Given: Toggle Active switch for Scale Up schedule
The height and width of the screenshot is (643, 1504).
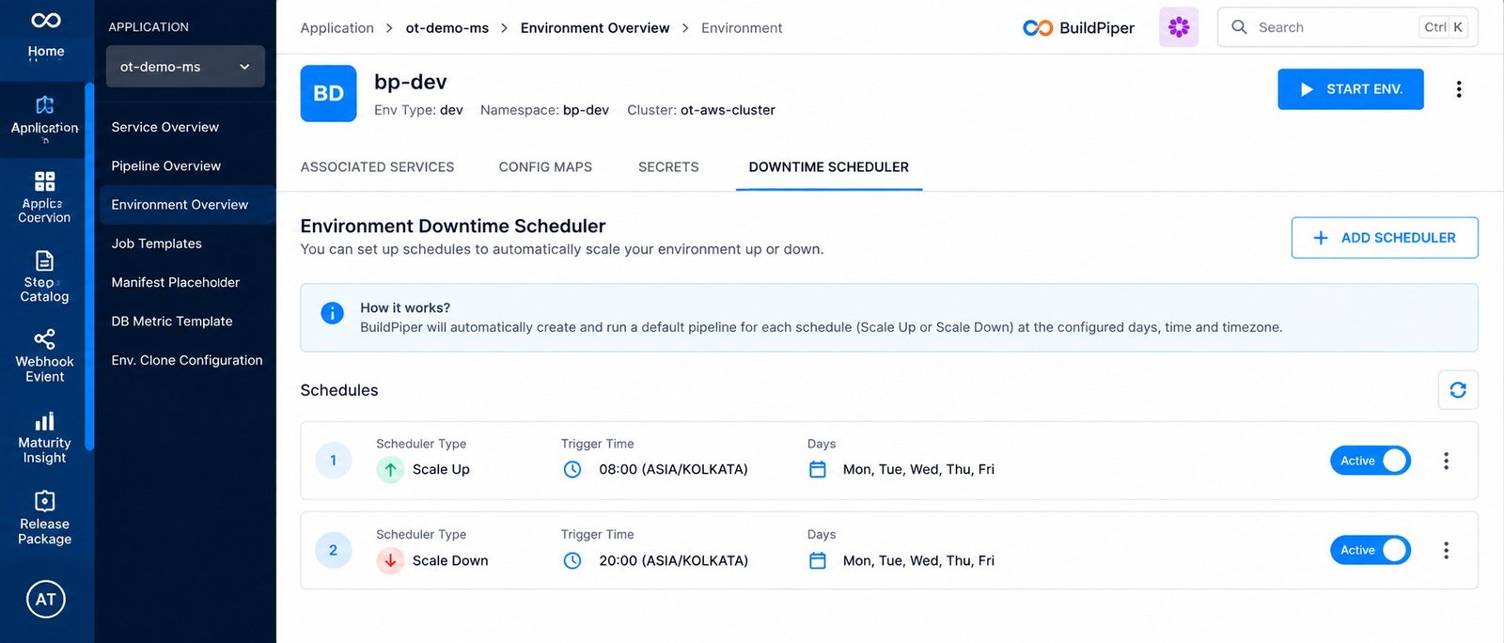Looking at the screenshot, I should coord(1370,461).
